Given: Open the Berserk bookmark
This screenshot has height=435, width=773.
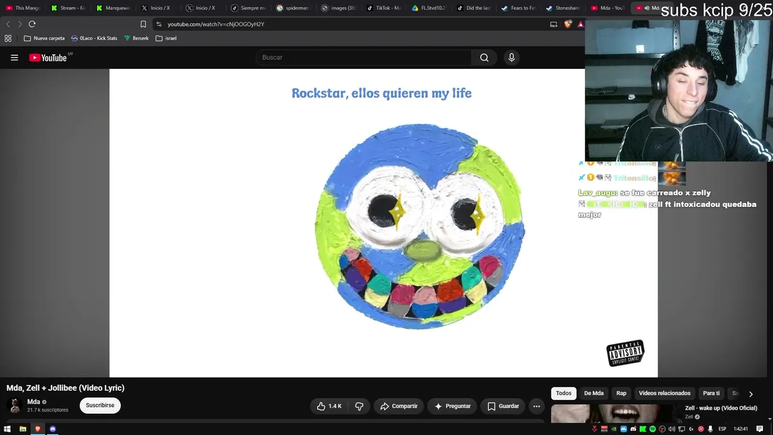Looking at the screenshot, I should pos(136,38).
